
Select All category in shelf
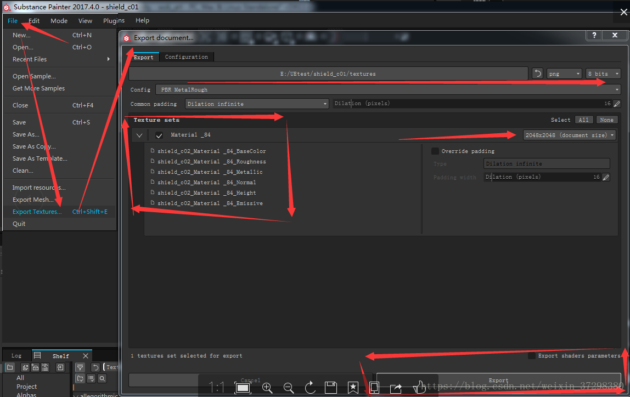[x=20, y=378]
